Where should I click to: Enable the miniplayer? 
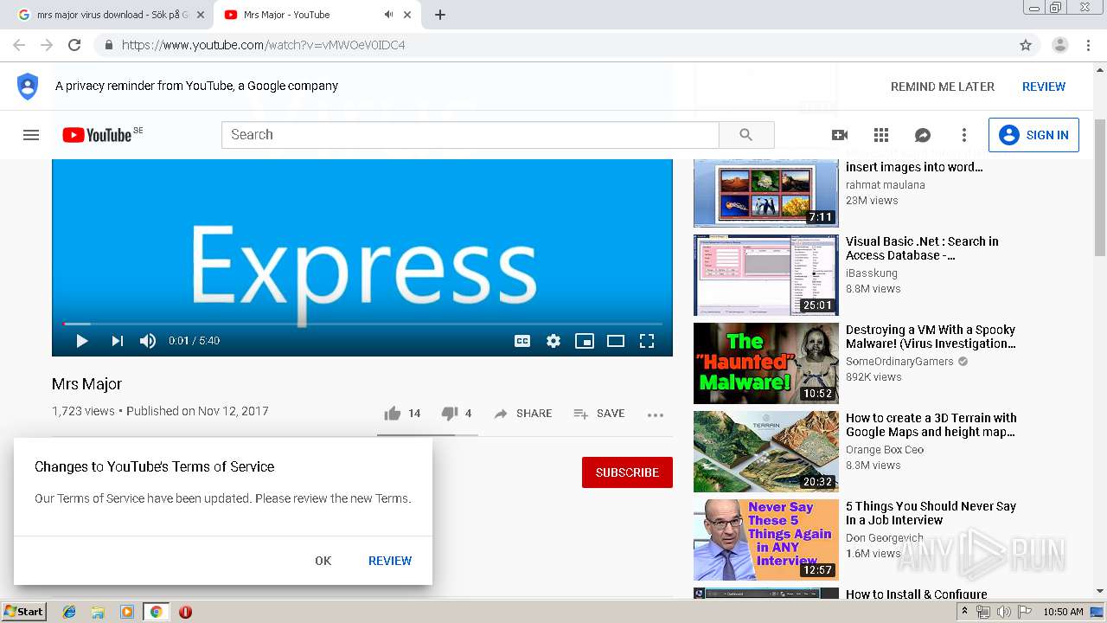(x=585, y=341)
